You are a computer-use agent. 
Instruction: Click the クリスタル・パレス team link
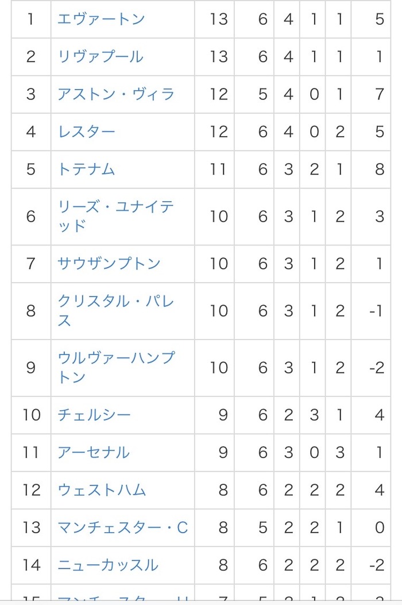pyautogui.click(x=116, y=311)
